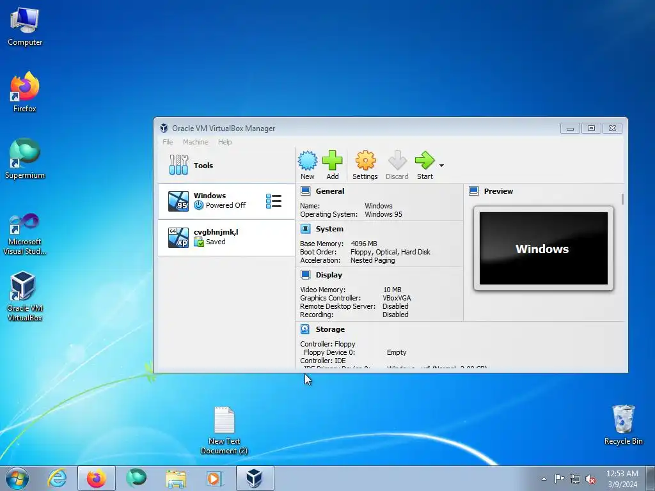655x491 pixels.
Task: Select the Tools entry icon
Action: 178,164
